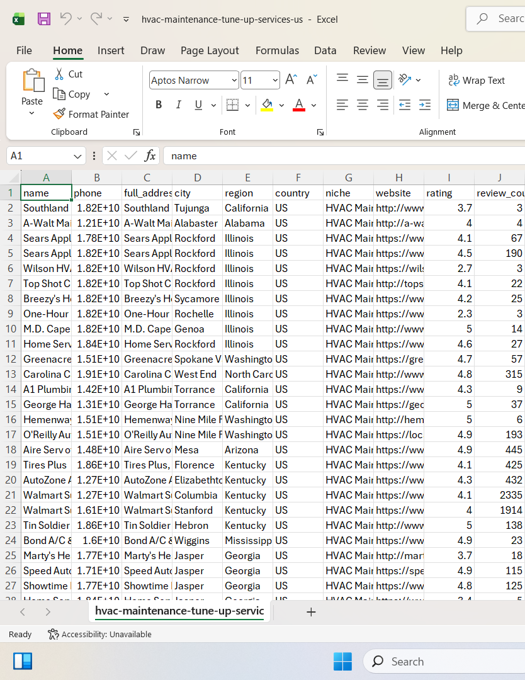Screen dimensions: 525x680
Task: Click the Undo arrow icon
Action: 65,19
